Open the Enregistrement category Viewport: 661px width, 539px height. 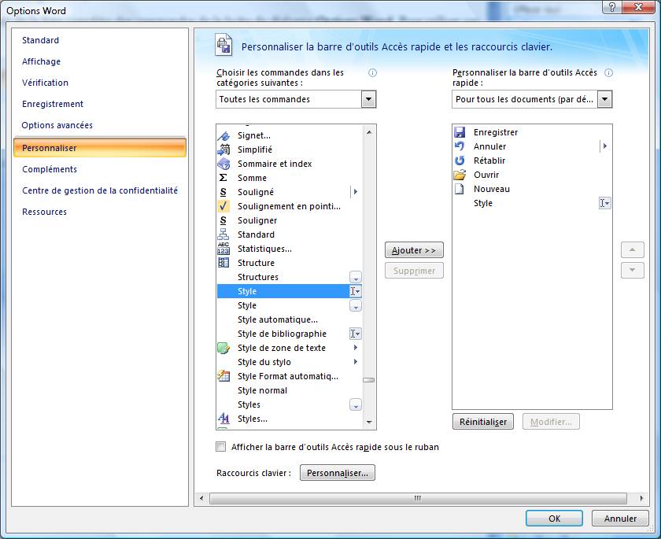(x=53, y=104)
